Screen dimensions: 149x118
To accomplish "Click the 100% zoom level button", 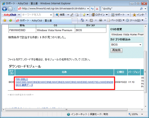I will coord(133,114).
